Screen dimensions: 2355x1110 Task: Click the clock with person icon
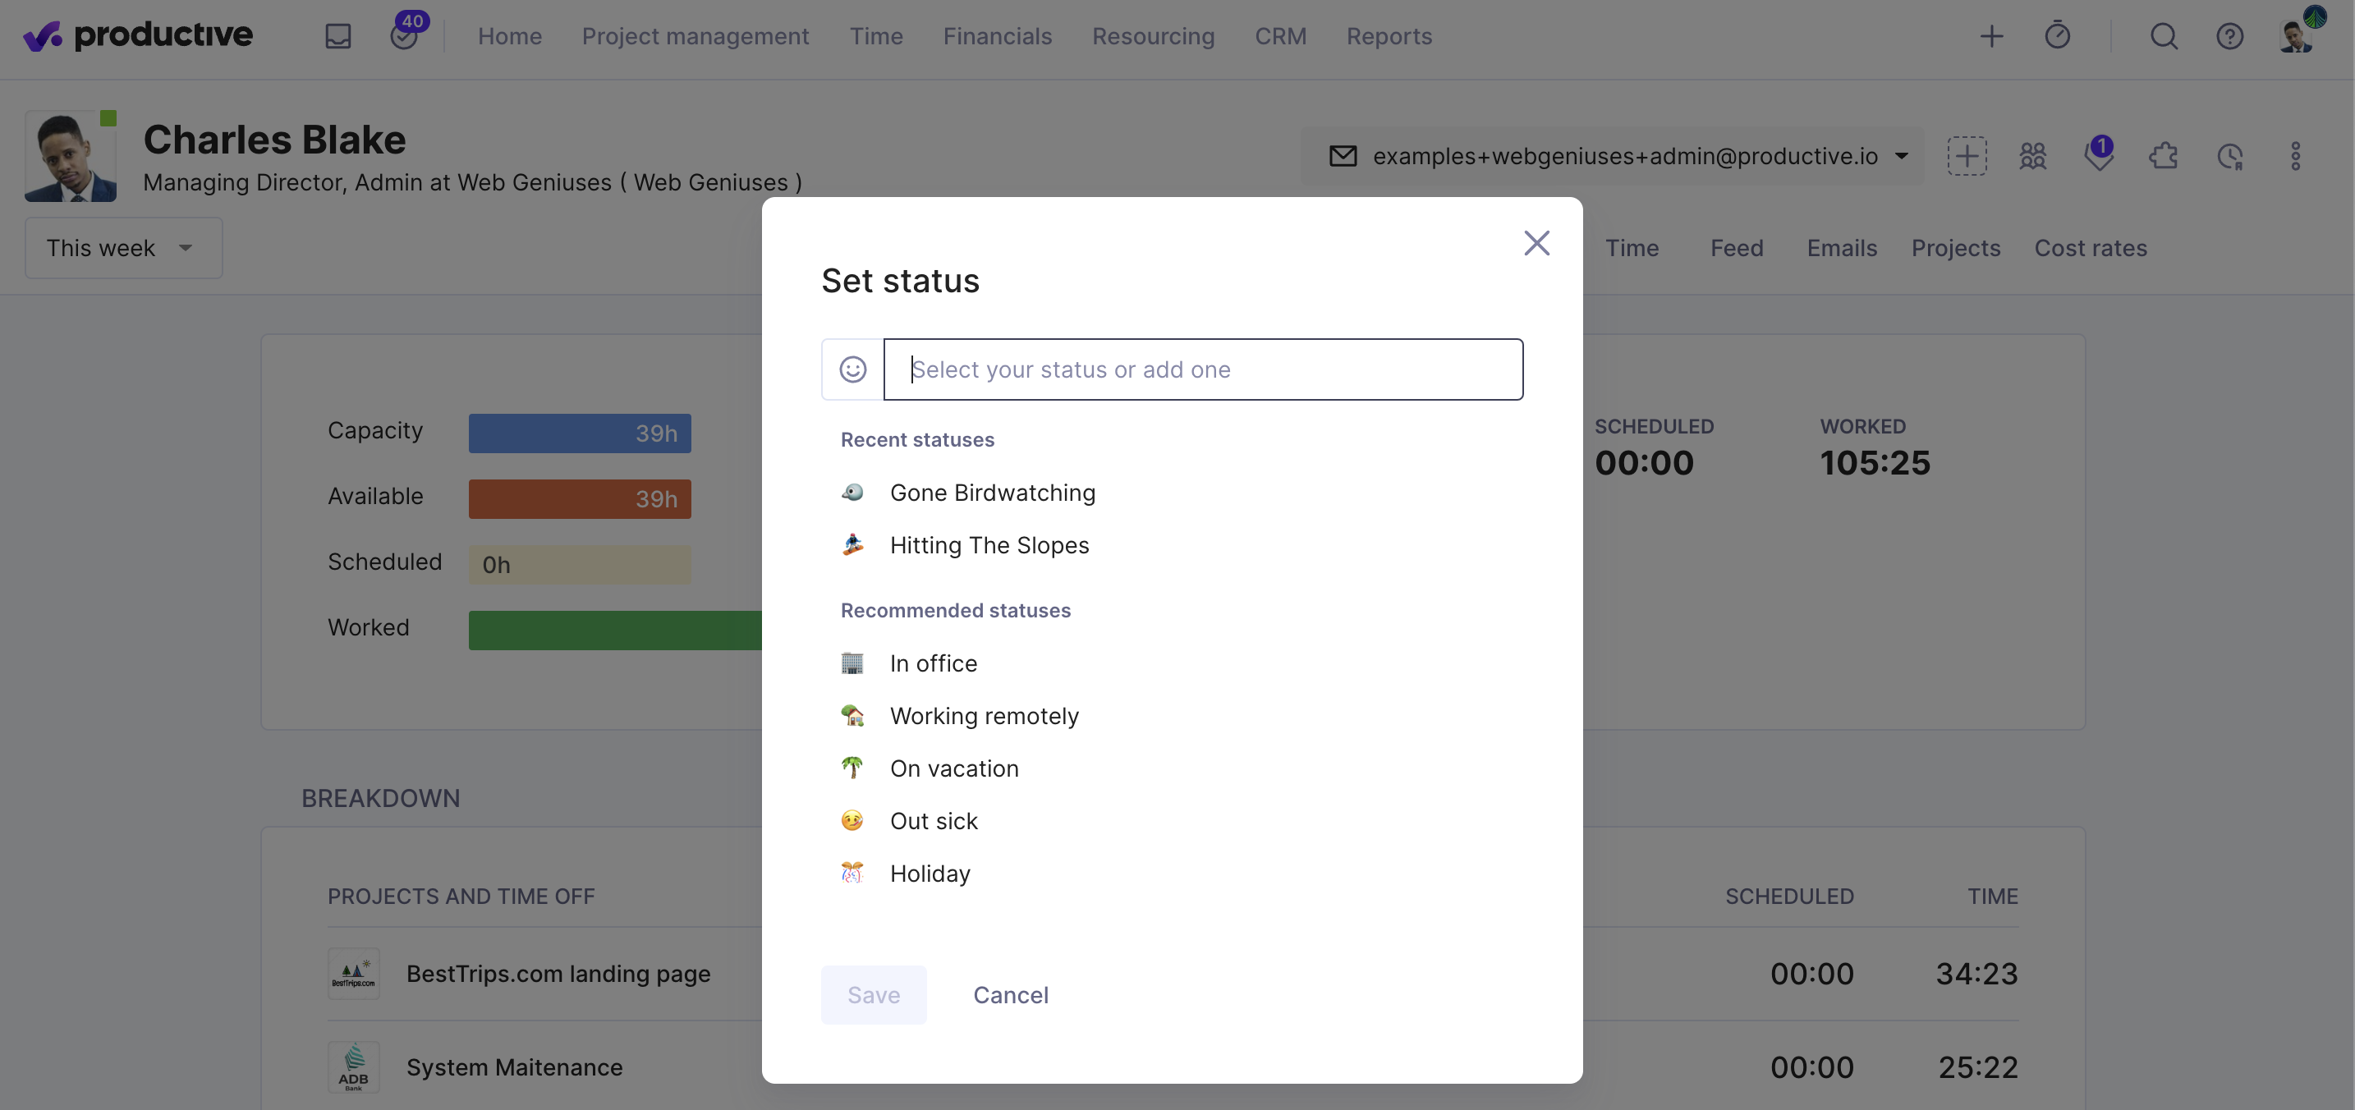pos(2229,156)
